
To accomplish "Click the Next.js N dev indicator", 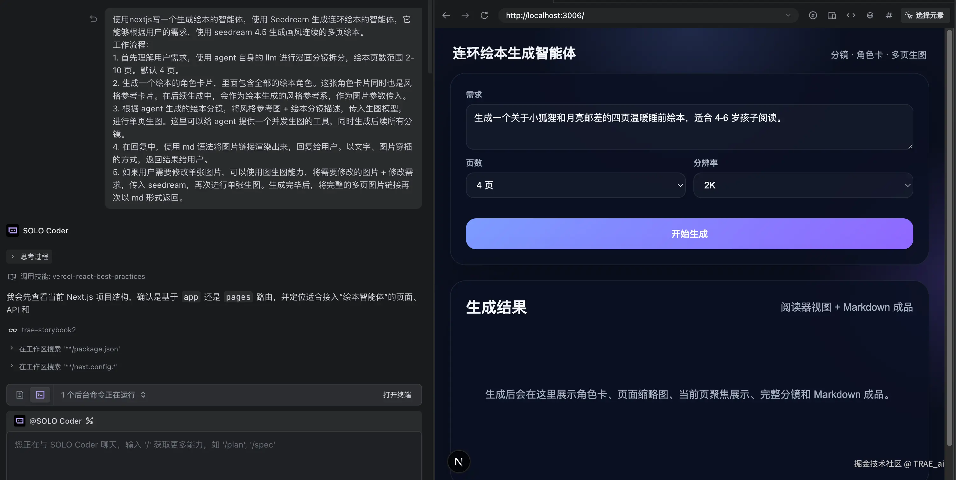I will point(459,462).
